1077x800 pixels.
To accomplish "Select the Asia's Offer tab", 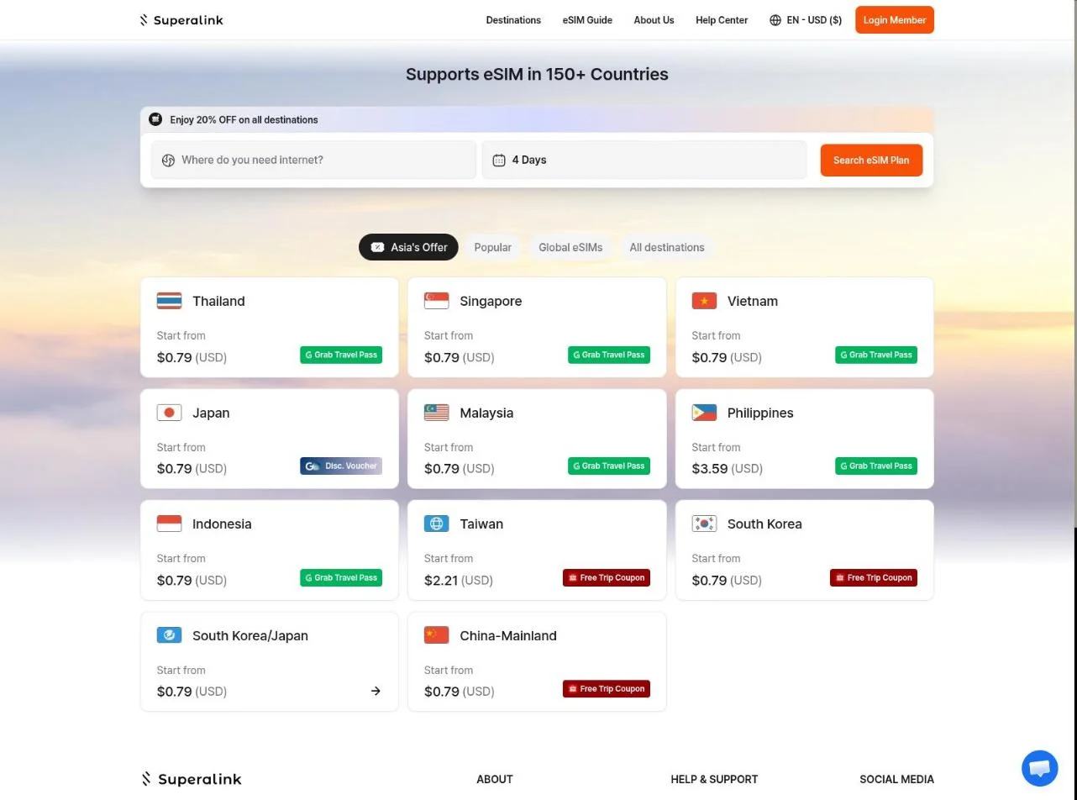I will pyautogui.click(x=409, y=247).
